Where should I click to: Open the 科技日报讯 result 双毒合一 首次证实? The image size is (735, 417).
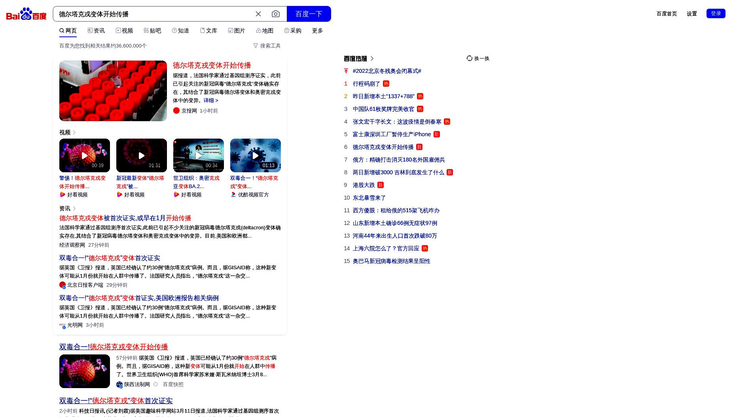[x=116, y=401]
